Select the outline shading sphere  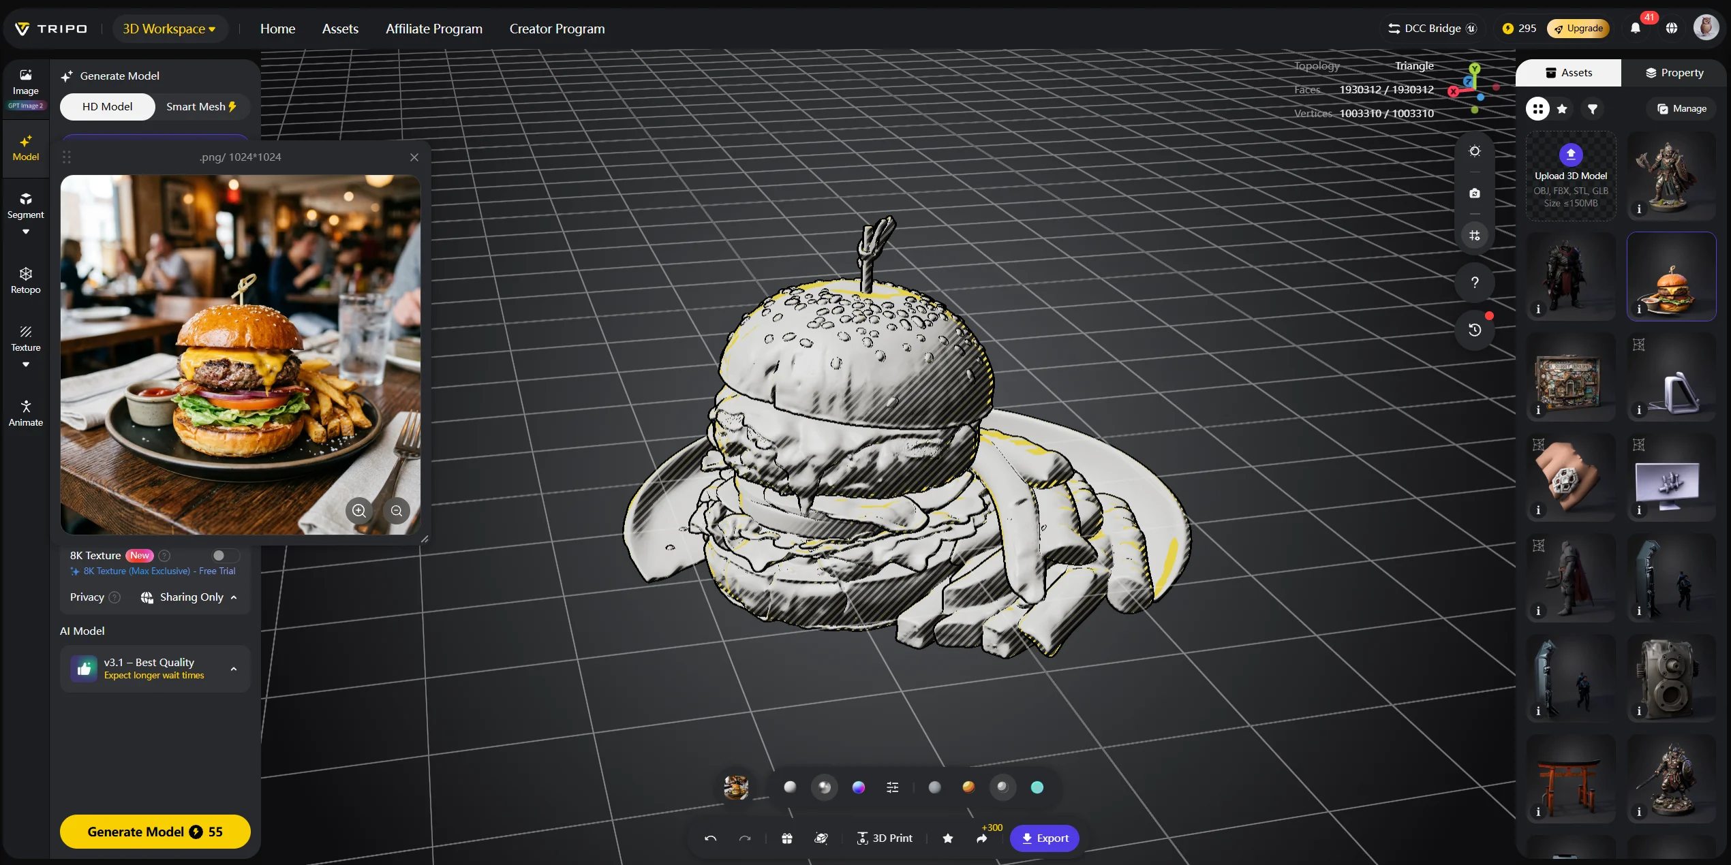(1002, 787)
